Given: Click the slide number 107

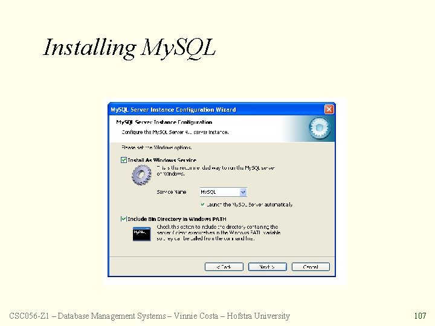Looking at the screenshot, I should point(420,316).
